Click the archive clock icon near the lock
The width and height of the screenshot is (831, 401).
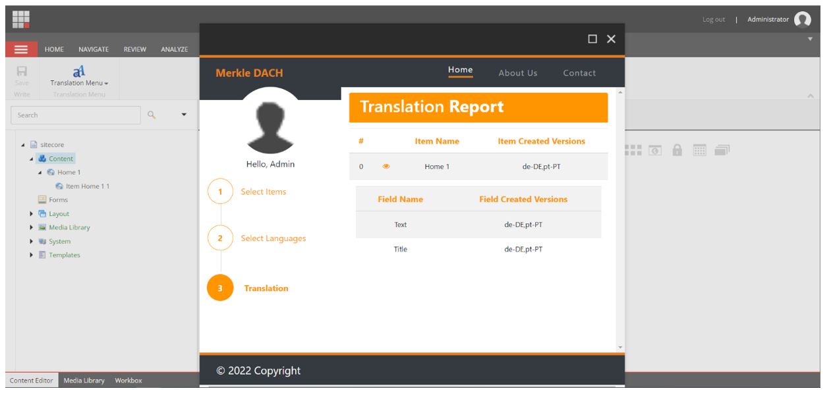coord(656,149)
